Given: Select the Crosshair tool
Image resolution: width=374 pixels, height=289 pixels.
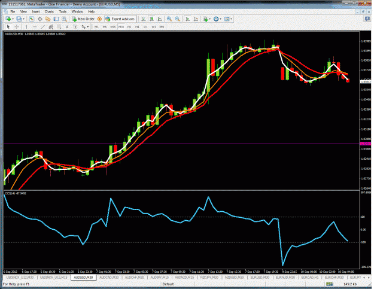Looking at the screenshot, I should pos(17,27).
